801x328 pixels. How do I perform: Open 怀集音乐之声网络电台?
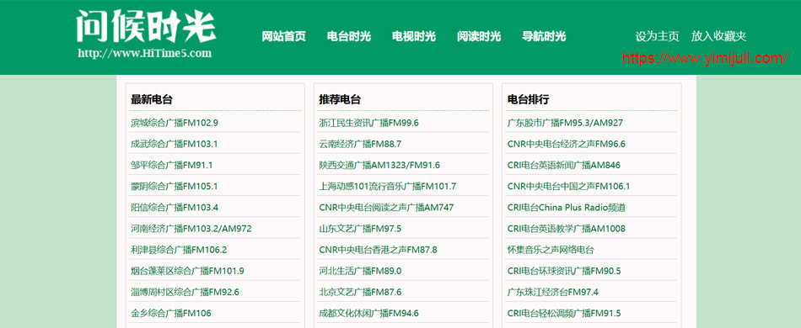551,250
